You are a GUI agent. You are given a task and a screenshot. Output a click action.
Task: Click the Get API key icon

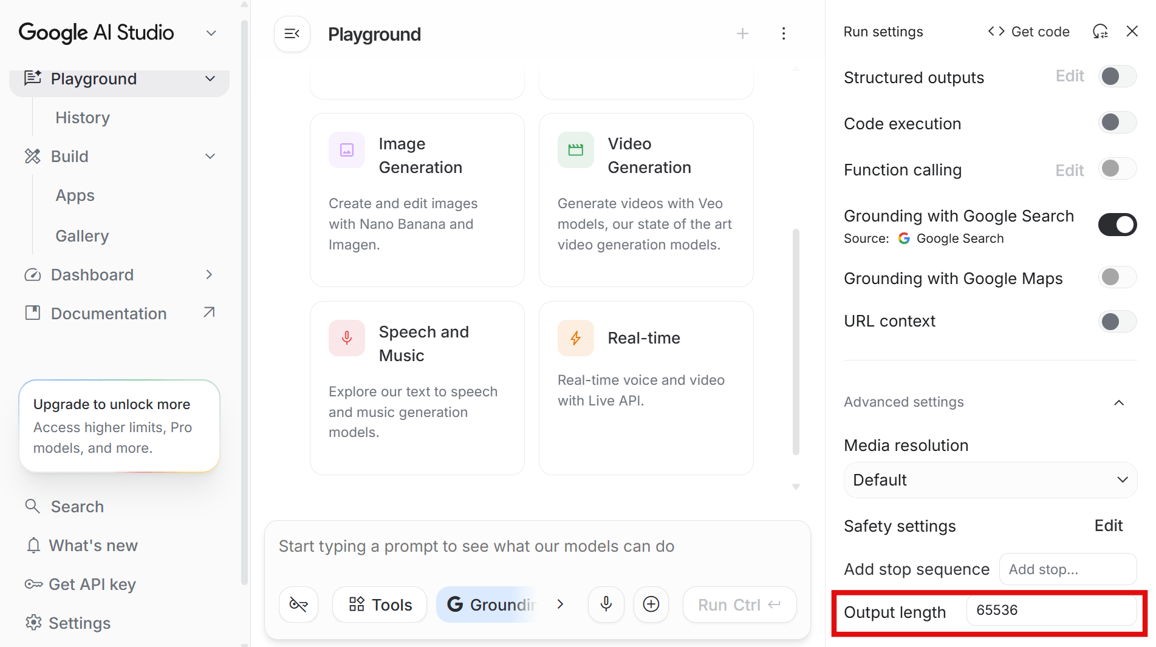tap(33, 584)
